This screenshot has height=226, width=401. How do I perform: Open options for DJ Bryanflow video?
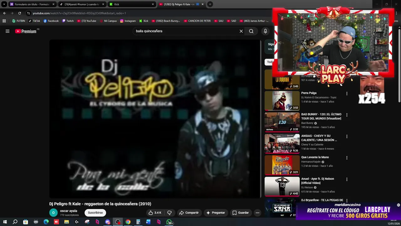[346, 201]
